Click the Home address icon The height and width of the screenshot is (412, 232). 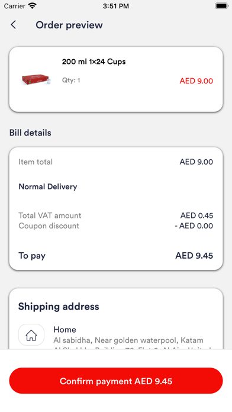pyautogui.click(x=31, y=335)
